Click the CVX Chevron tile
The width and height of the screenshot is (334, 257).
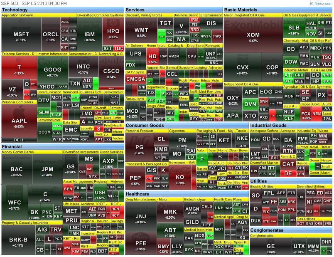coord(243,67)
